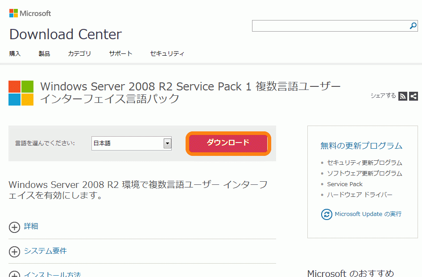The width and height of the screenshot is (422, 277).
Task: Follow the ソフトウェア更新プログラム link
Action: pos(364,173)
